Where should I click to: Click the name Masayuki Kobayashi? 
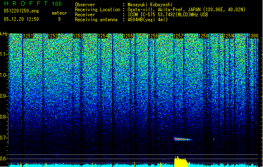[150, 5]
